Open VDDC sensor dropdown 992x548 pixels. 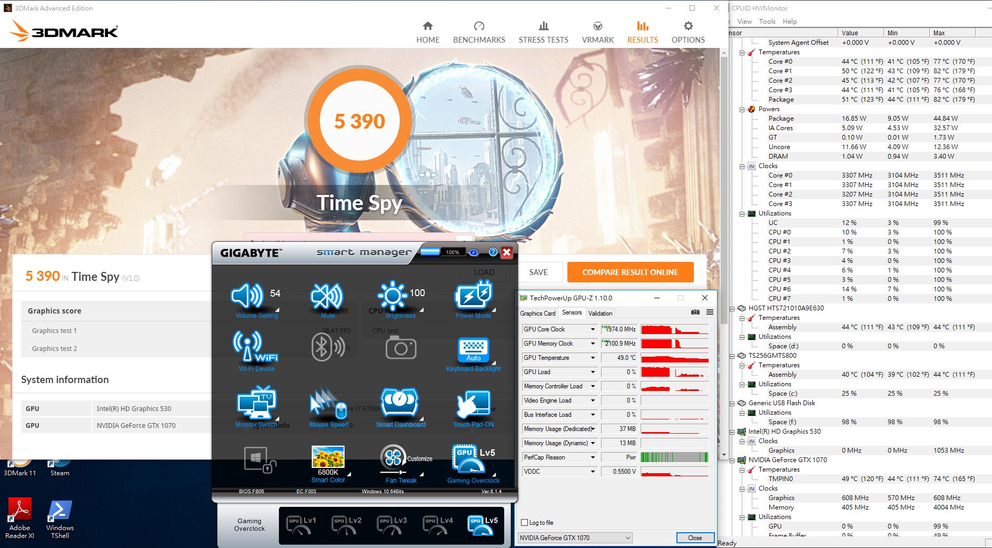tap(593, 472)
